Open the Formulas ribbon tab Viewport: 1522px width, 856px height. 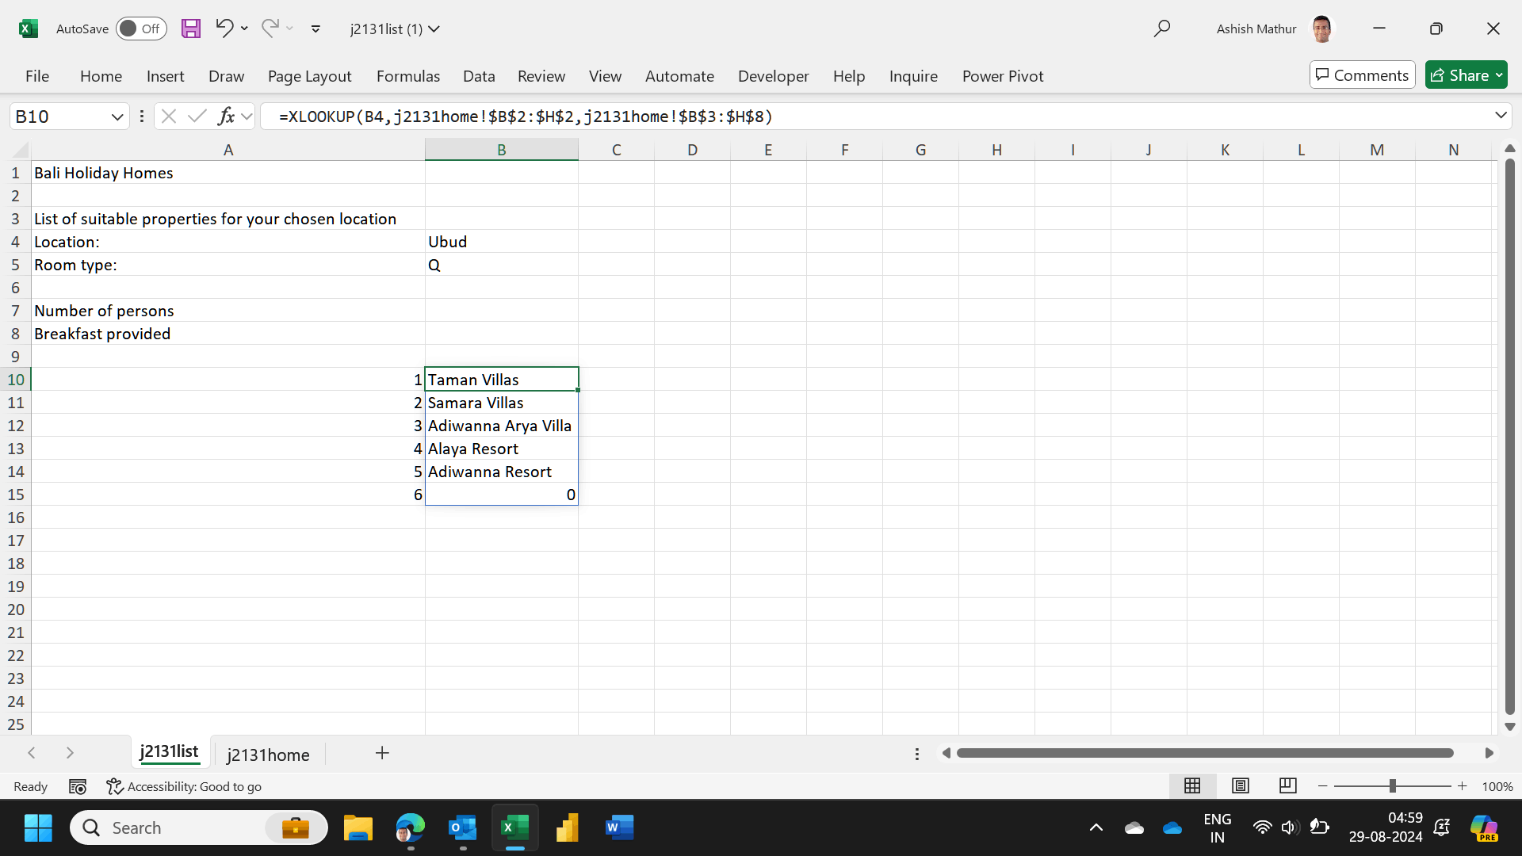click(407, 76)
